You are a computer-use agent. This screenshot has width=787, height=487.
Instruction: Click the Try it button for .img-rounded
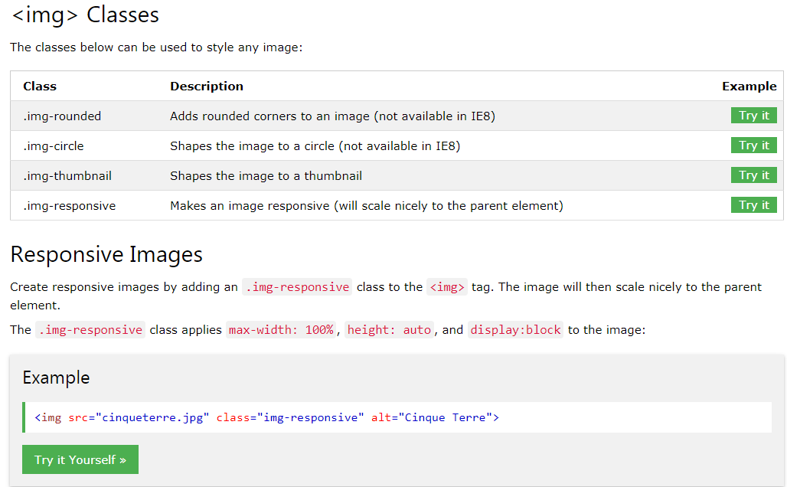point(753,115)
